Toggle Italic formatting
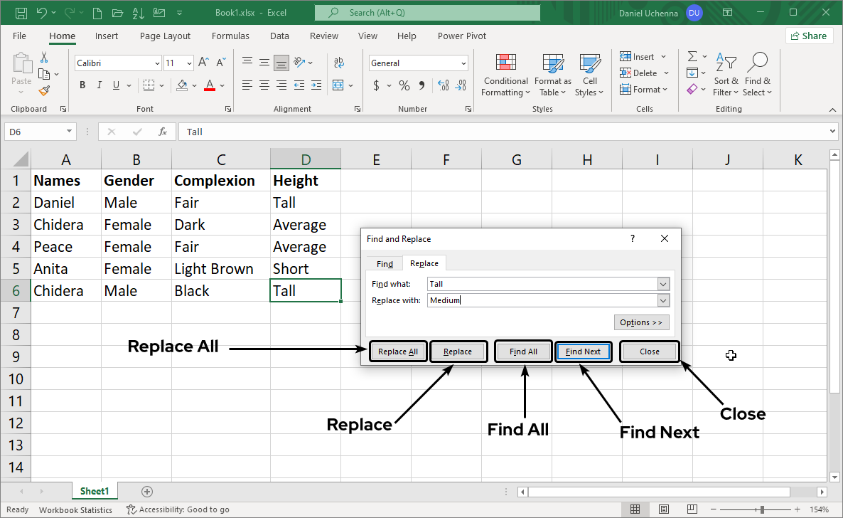The height and width of the screenshot is (518, 843). pyautogui.click(x=100, y=85)
